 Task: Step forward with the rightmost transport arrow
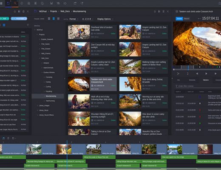(215, 74)
